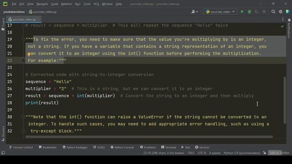Collapse docstring fold marker on line 30
Screen dimensions: 292x164
(23, 117)
